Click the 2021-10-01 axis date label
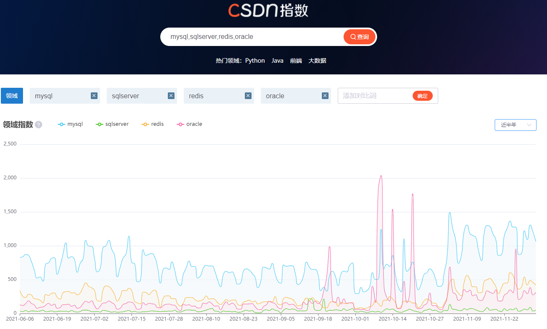This screenshot has height=329, width=547. tap(355, 319)
